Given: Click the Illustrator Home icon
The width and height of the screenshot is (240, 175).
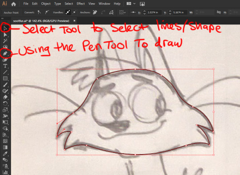Looking at the screenshot, I should [14, 4].
